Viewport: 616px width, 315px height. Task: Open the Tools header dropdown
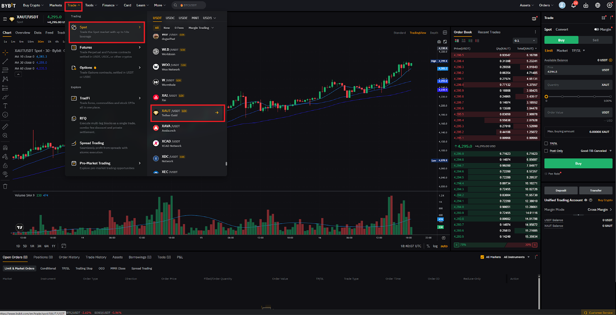pos(91,5)
